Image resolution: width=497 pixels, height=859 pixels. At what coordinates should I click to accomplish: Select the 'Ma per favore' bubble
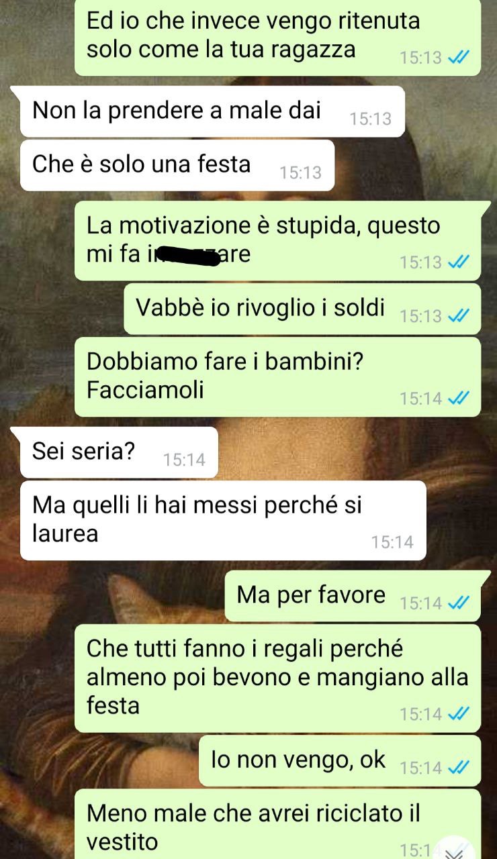353,596
